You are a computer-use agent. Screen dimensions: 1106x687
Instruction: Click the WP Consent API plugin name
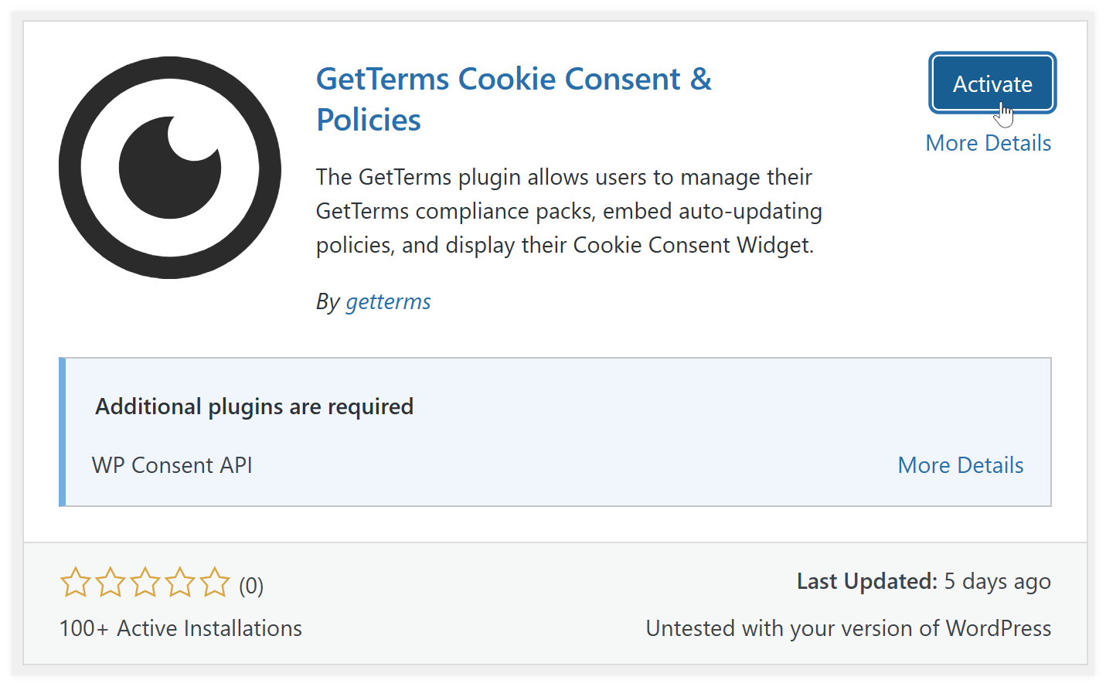pos(172,465)
